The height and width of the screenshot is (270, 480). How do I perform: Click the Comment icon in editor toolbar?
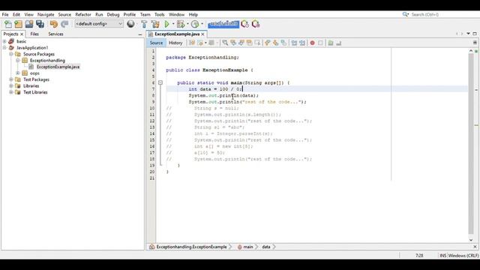coord(331,43)
